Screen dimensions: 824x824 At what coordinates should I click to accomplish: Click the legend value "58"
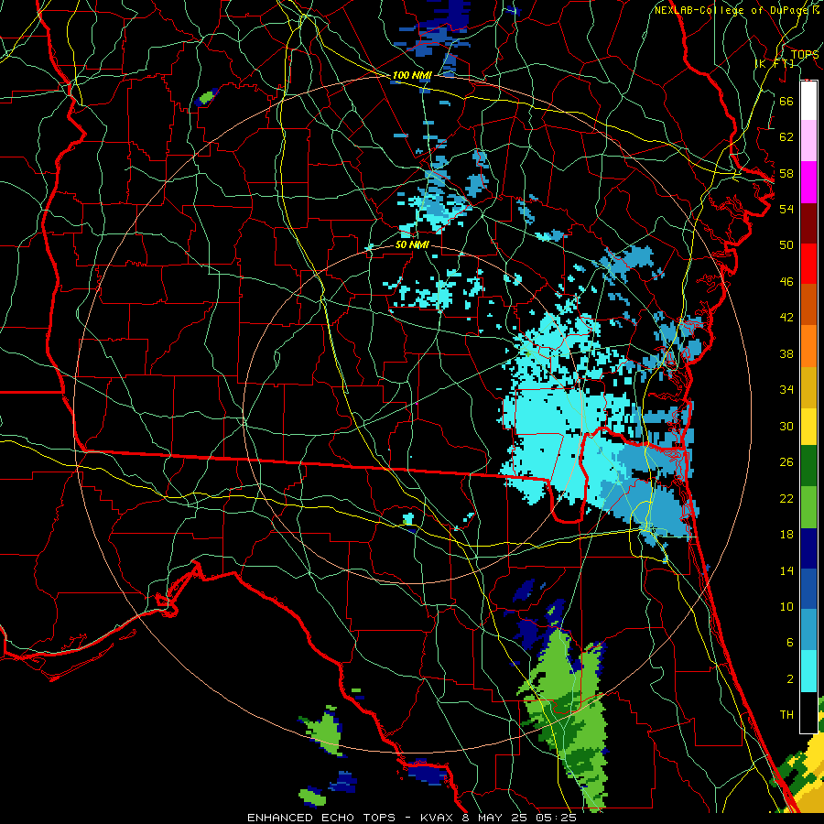(786, 173)
